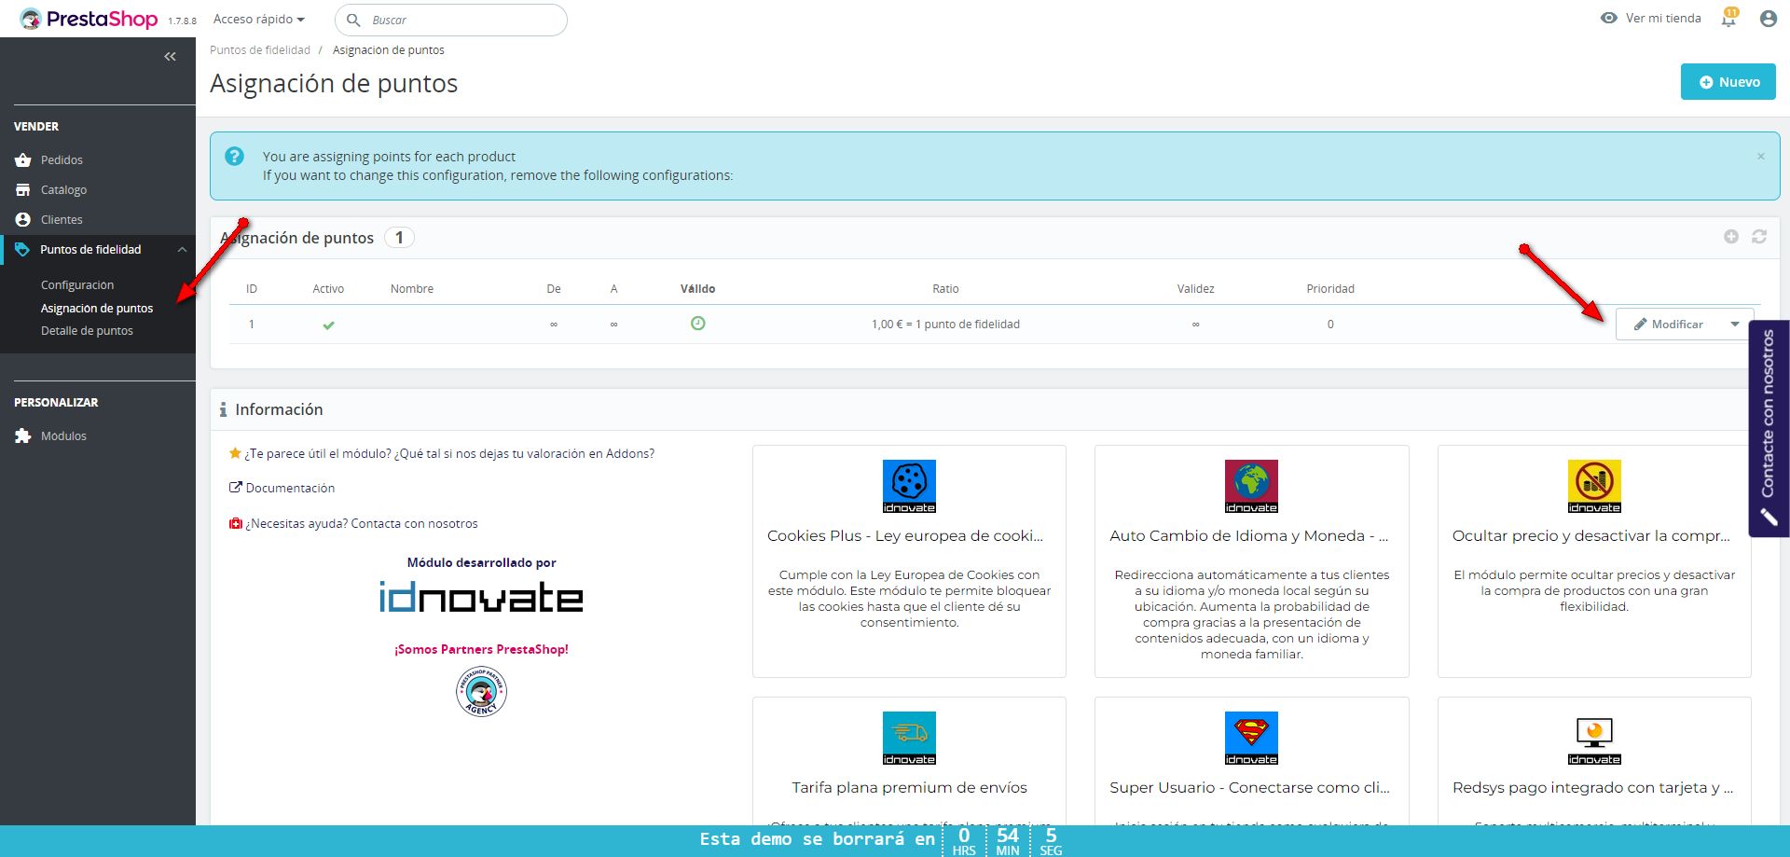Viewport: 1790px width, 857px height.
Task: Click the Redsys pago integrado title
Action: pyautogui.click(x=1593, y=788)
